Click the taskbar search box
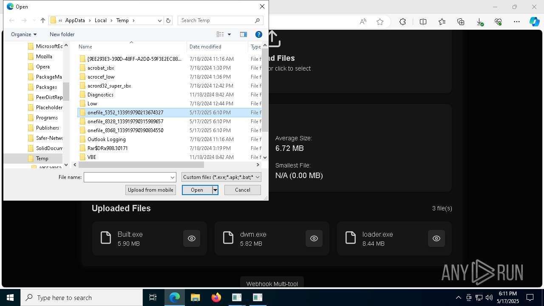The height and width of the screenshot is (306, 544). (82, 297)
